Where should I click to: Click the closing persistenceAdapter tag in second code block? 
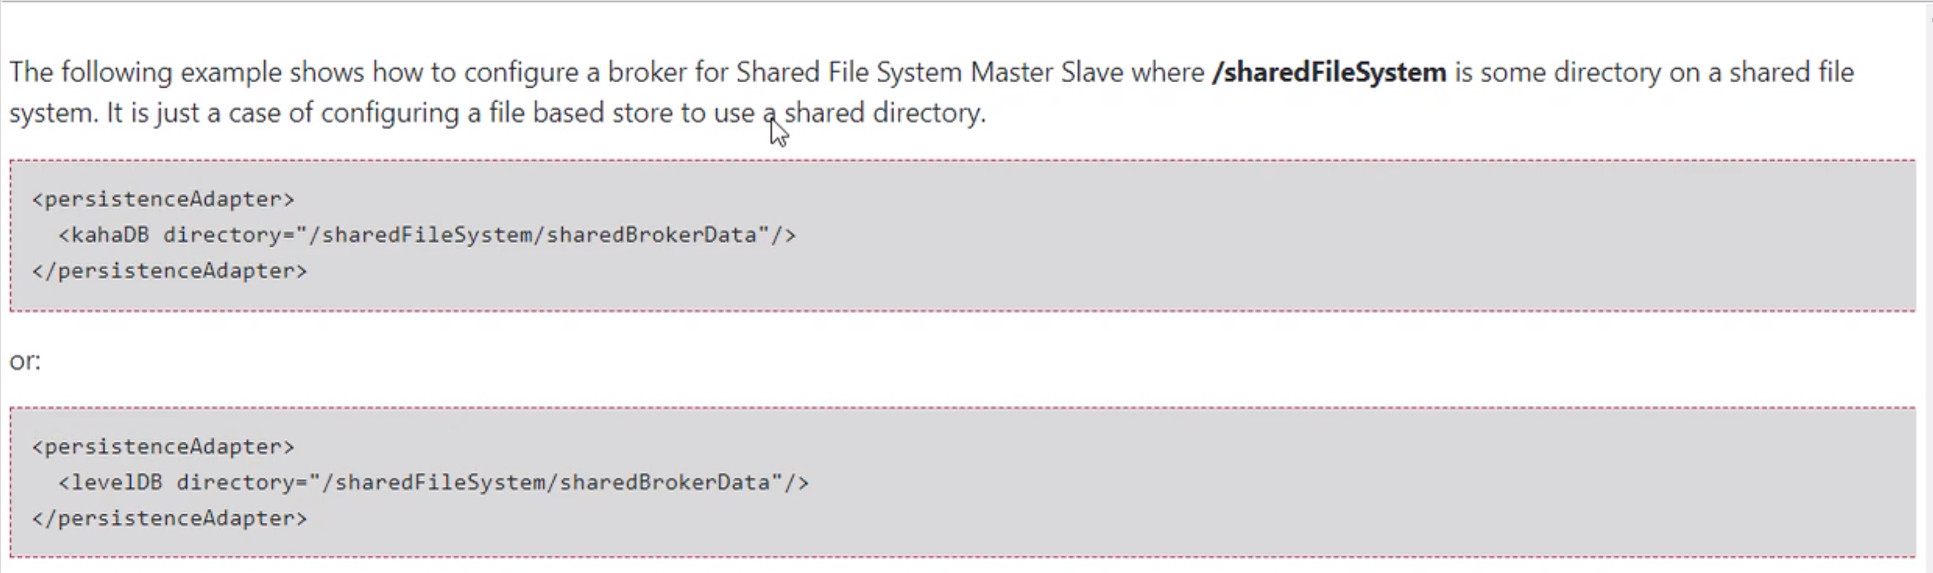pyautogui.click(x=169, y=519)
